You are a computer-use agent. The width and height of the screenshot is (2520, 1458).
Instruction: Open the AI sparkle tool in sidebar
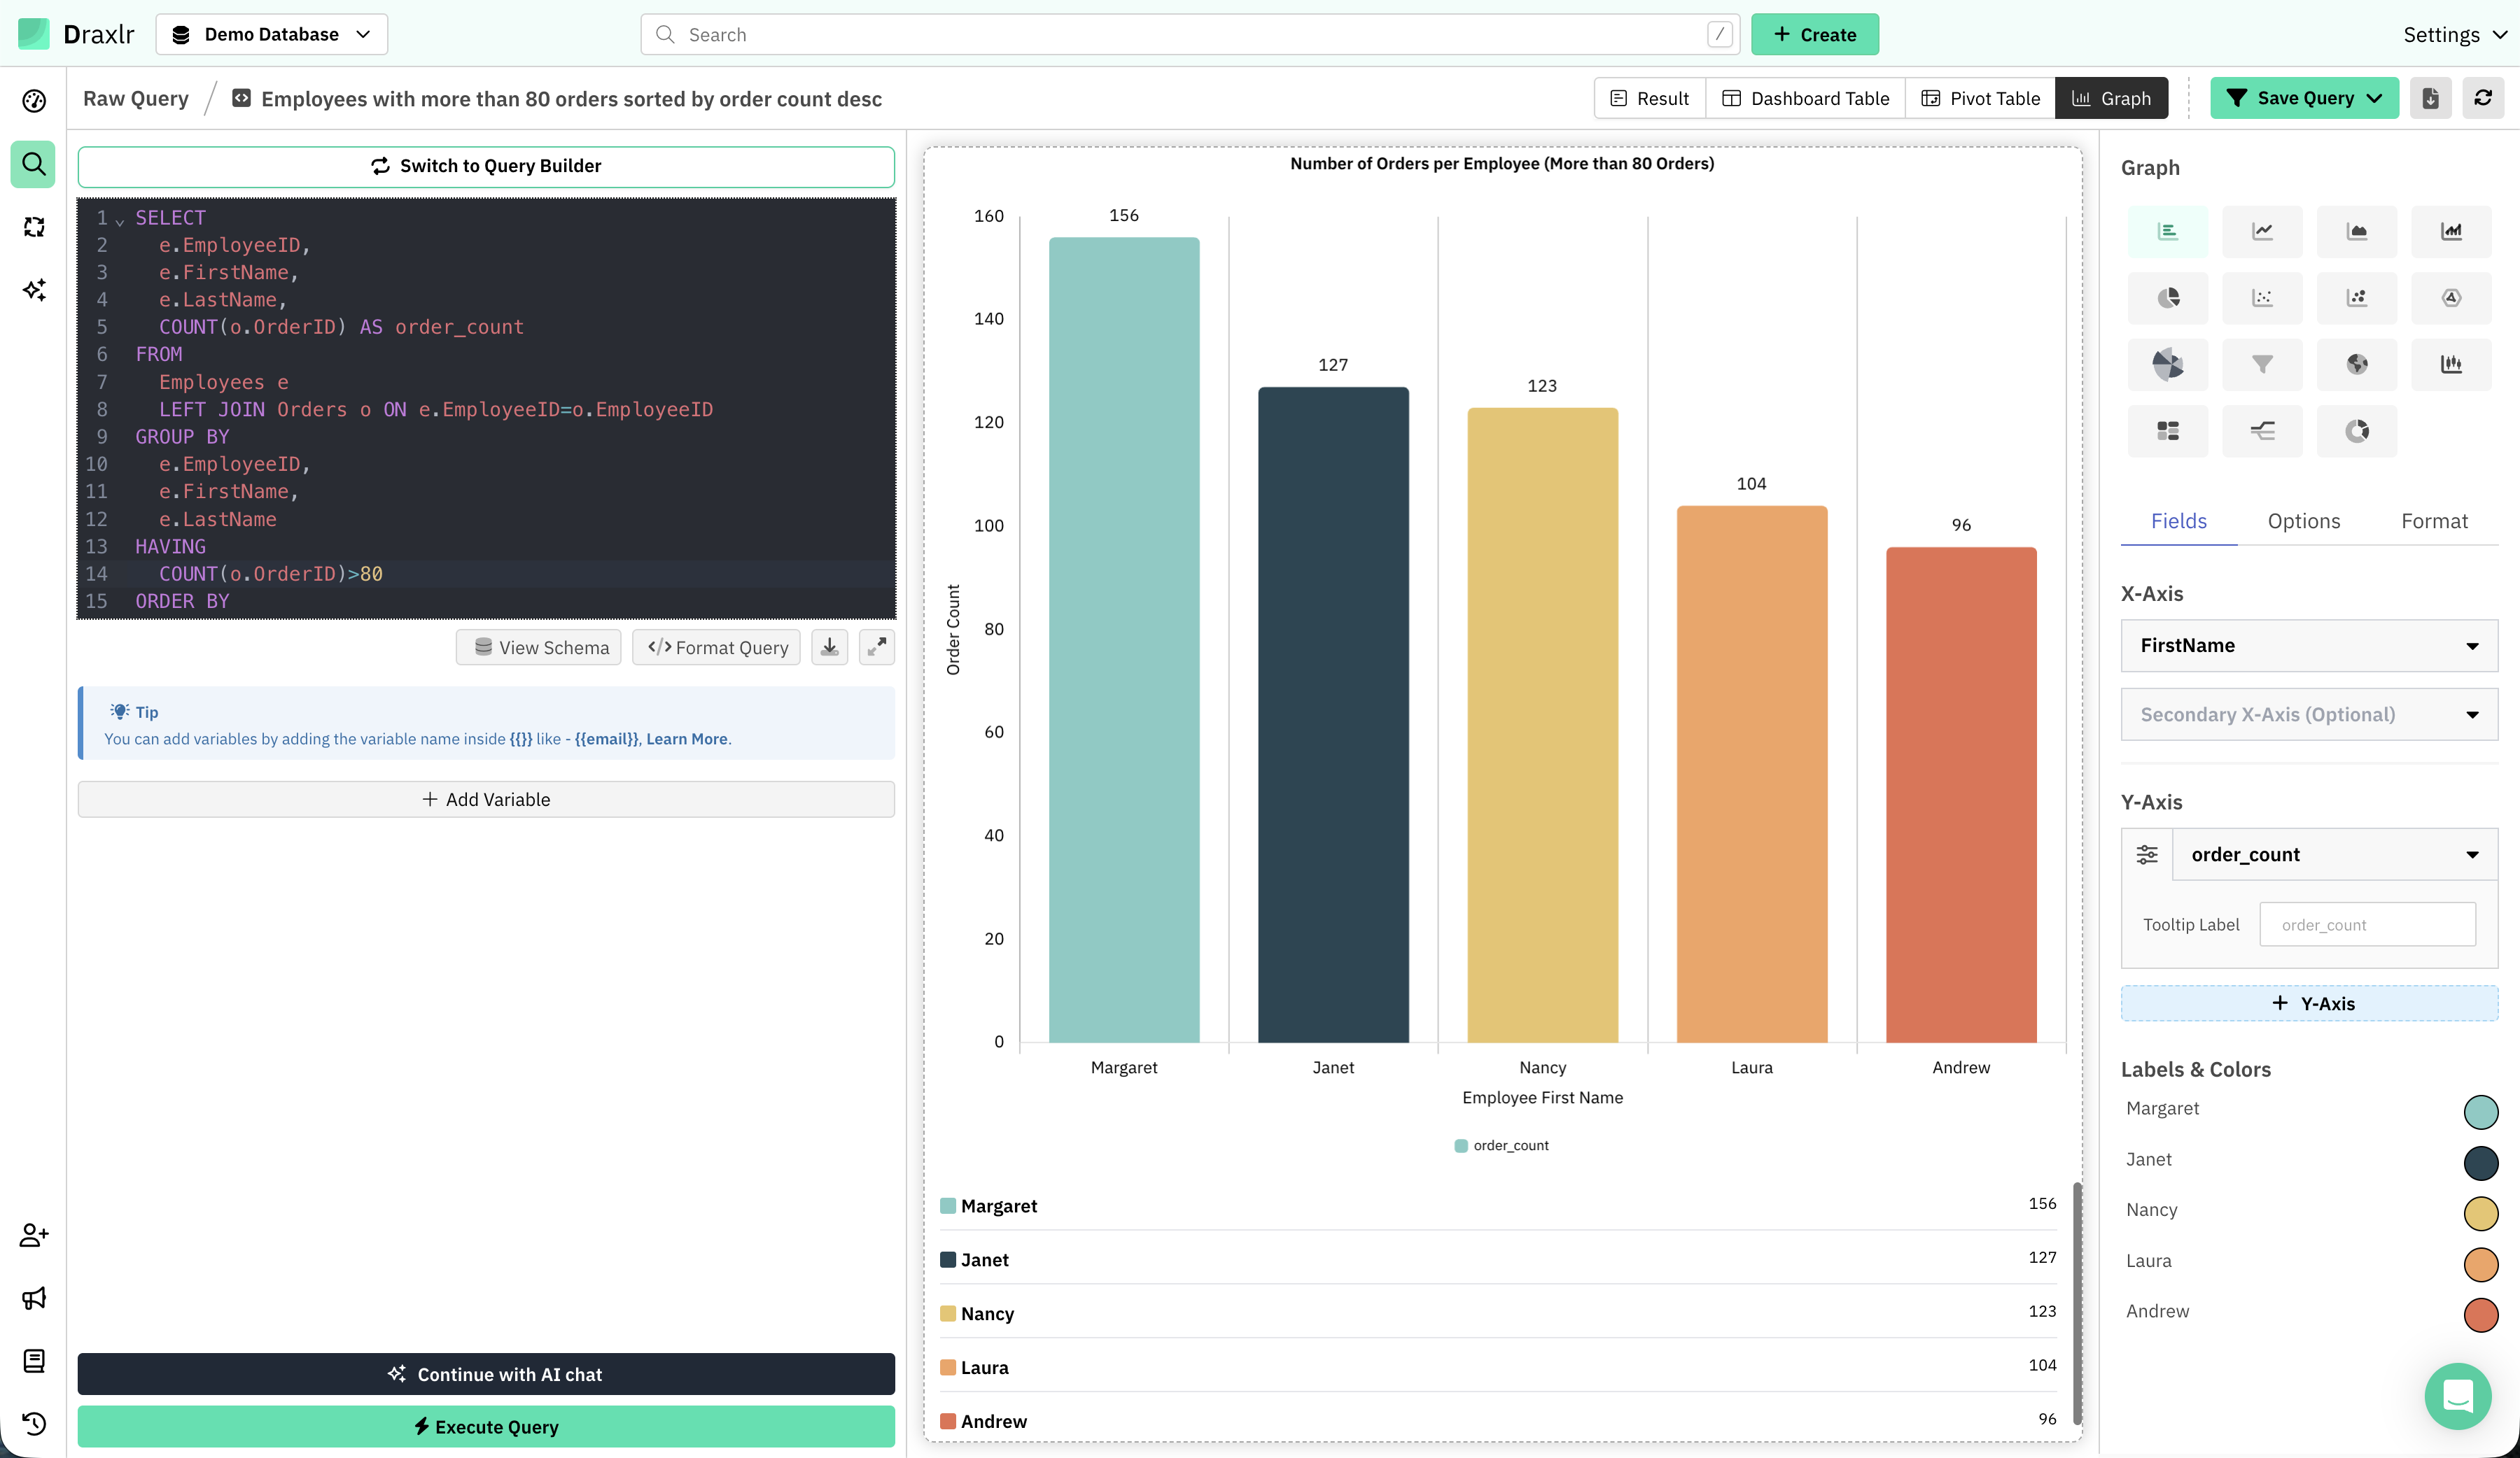33,290
